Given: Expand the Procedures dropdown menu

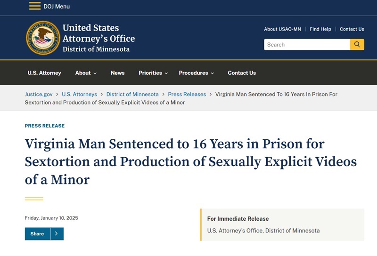Looking at the screenshot, I should 196,73.
